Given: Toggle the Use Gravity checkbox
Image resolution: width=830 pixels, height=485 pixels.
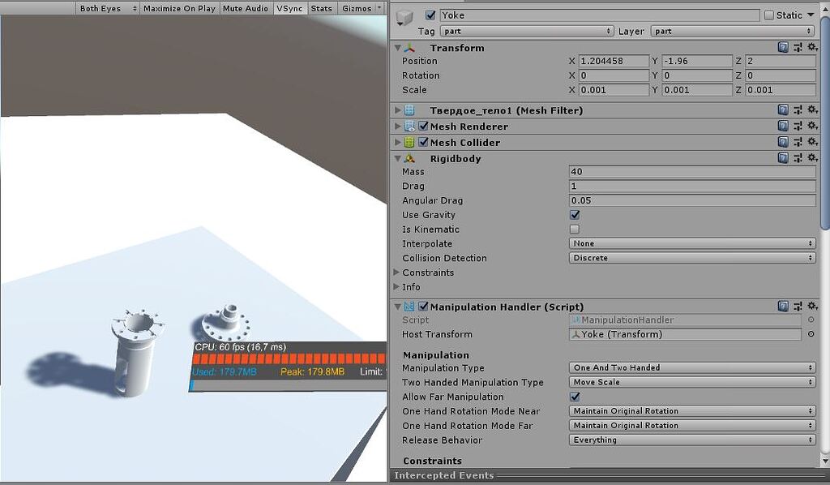Looking at the screenshot, I should click(575, 215).
